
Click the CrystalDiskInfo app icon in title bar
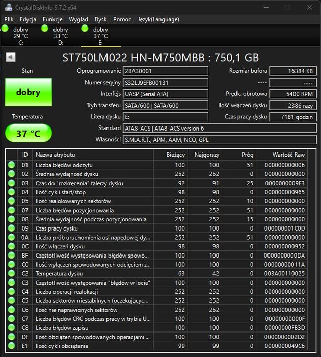(9, 7)
